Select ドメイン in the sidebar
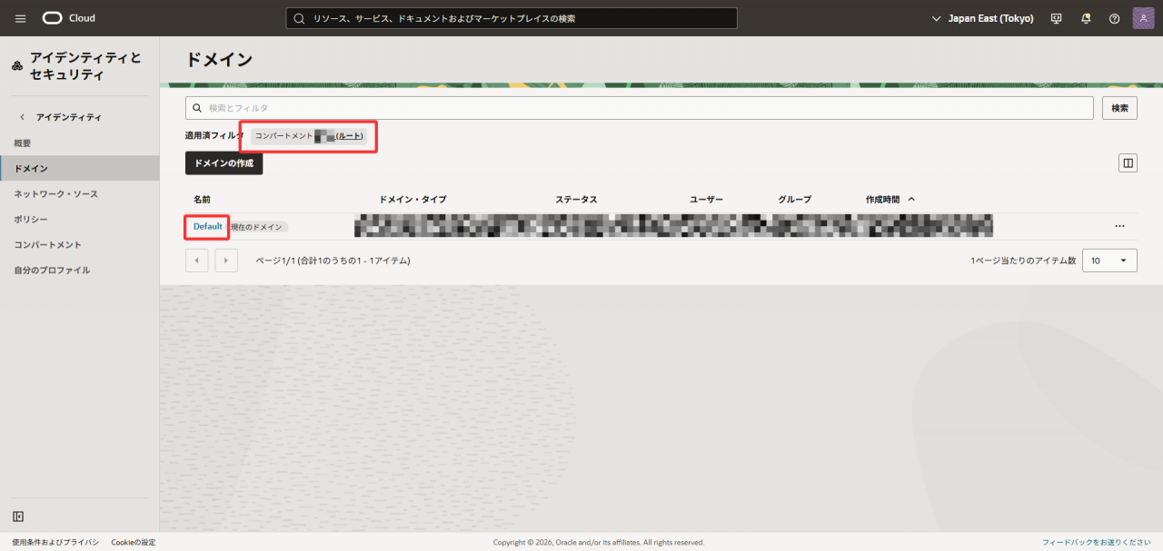Image resolution: width=1163 pixels, height=551 pixels. point(79,169)
